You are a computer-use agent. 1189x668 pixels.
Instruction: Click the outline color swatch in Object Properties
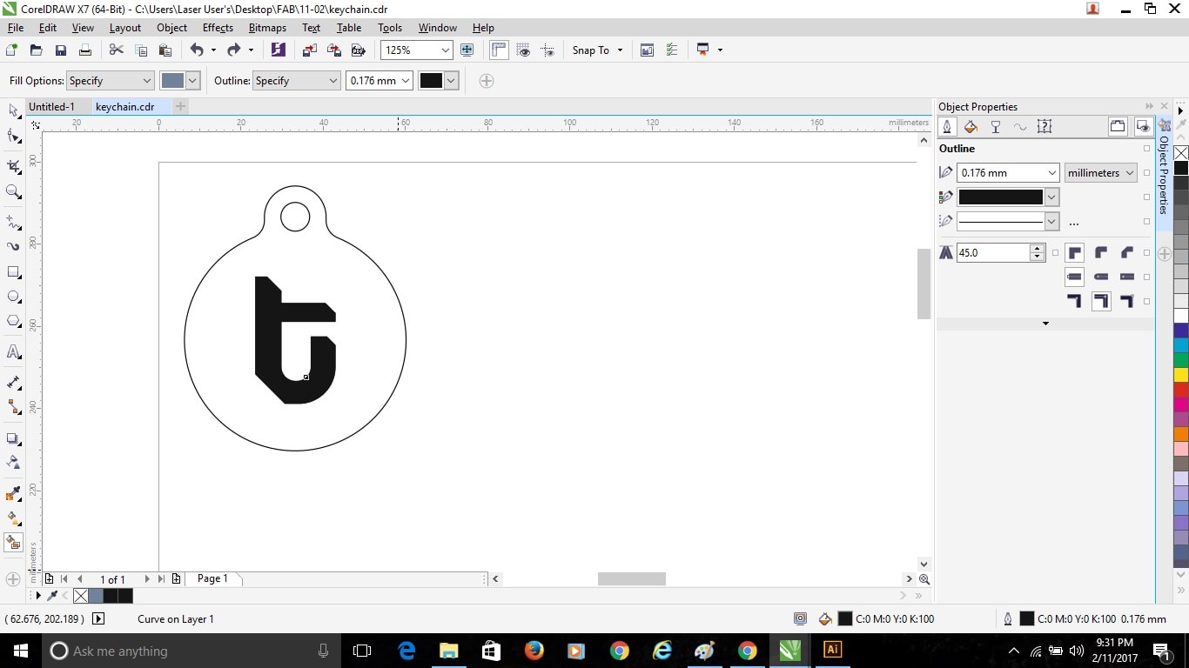(x=1001, y=197)
